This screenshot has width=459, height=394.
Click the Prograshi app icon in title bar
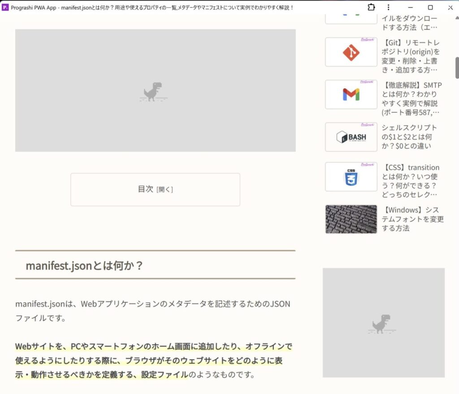click(x=5, y=8)
